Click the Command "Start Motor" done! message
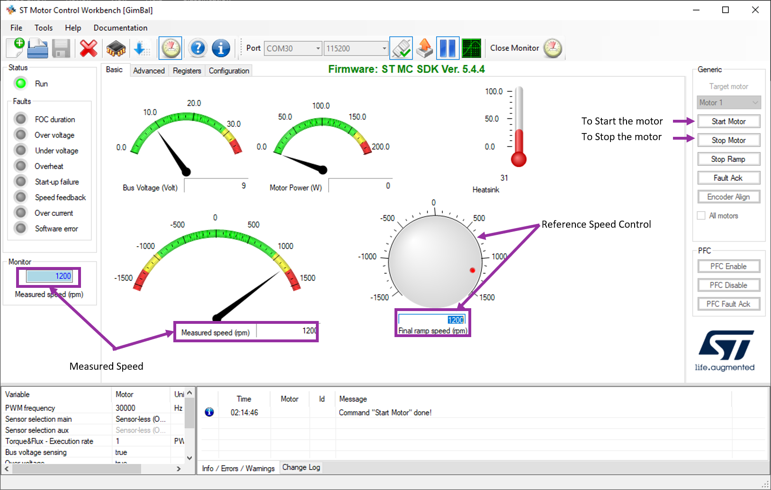This screenshot has height=490, width=771. coord(385,412)
